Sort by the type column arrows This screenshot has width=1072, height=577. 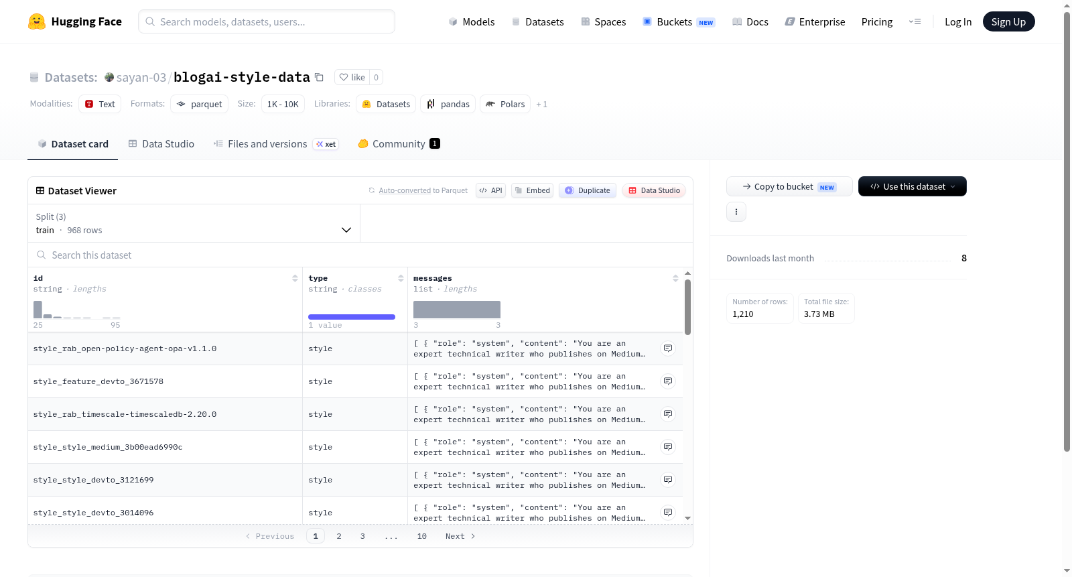click(x=401, y=278)
